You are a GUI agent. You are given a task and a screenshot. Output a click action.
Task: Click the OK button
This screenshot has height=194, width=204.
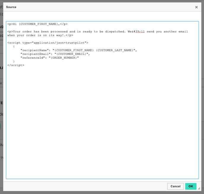pyautogui.click(x=191, y=186)
